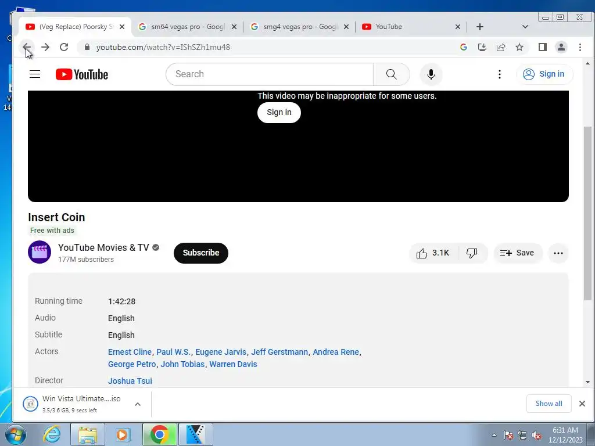Close the plain YouTube tab
This screenshot has width=595, height=446.
pos(458,27)
